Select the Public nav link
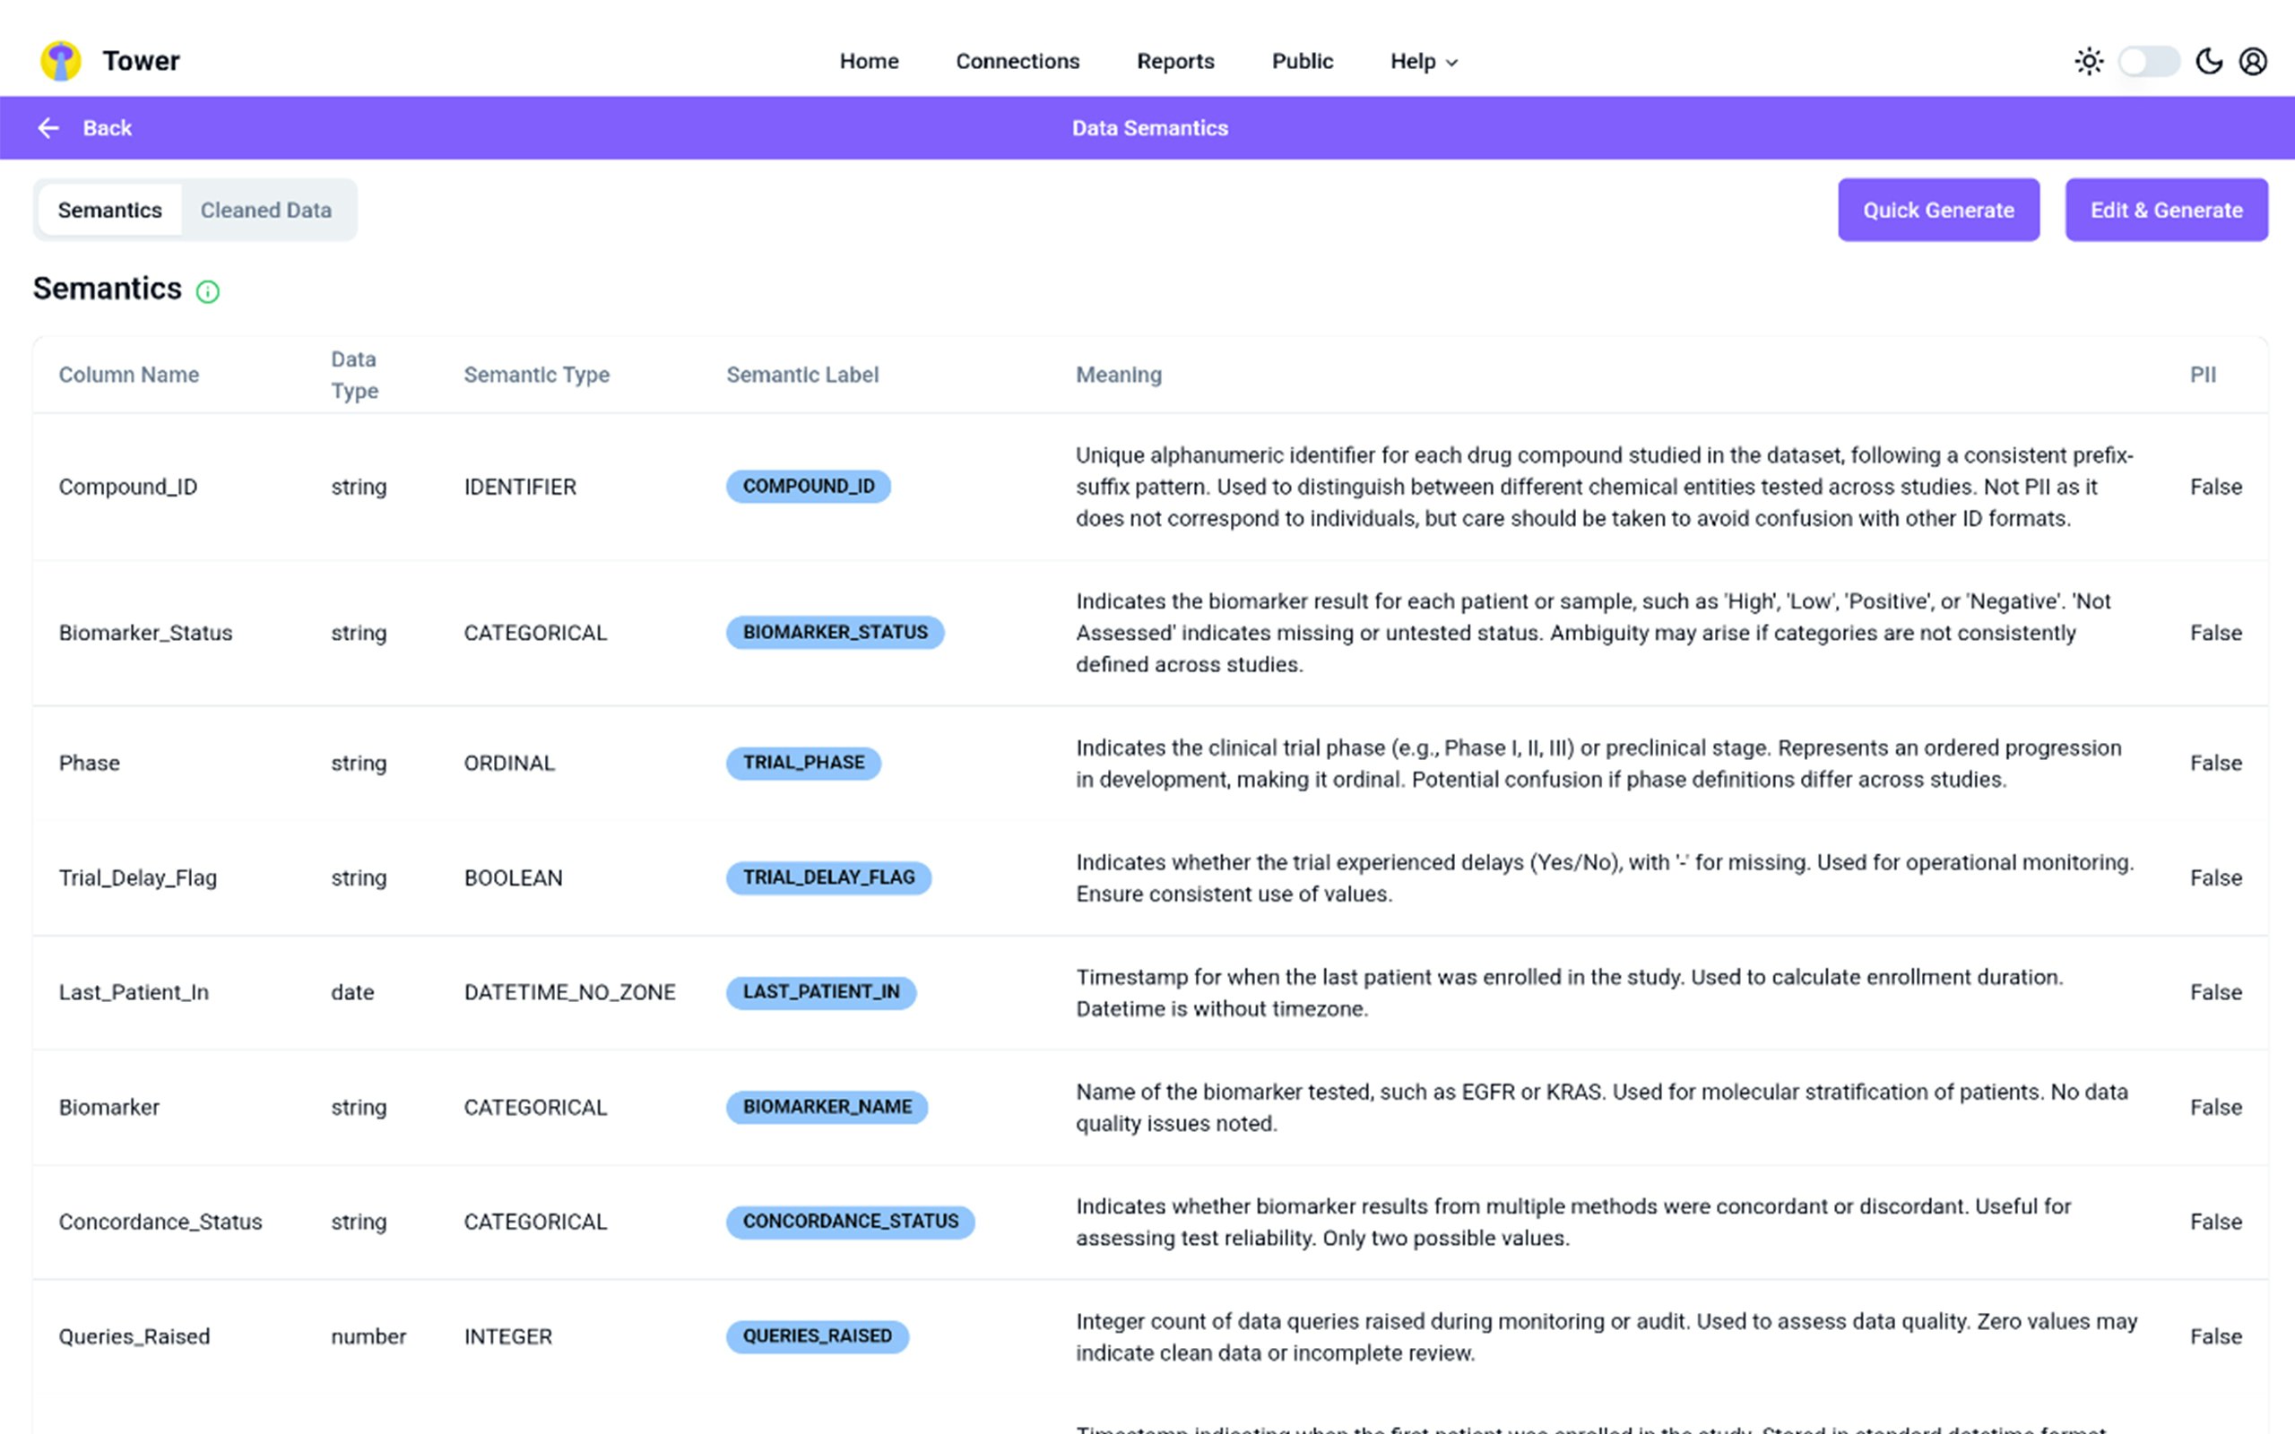This screenshot has width=2295, height=1434. click(x=1302, y=61)
